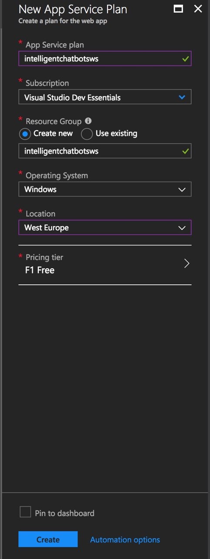Close the New App Service Plan blade

click(198, 8)
